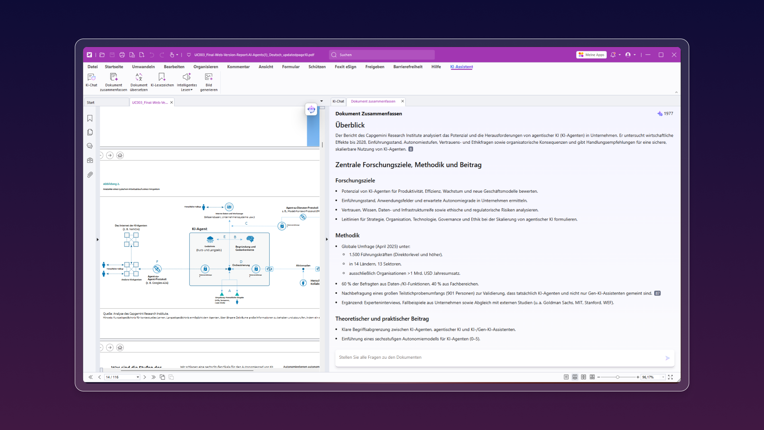Open the zoom percentage dropdown
This screenshot has height=430, width=764.
tap(663, 377)
